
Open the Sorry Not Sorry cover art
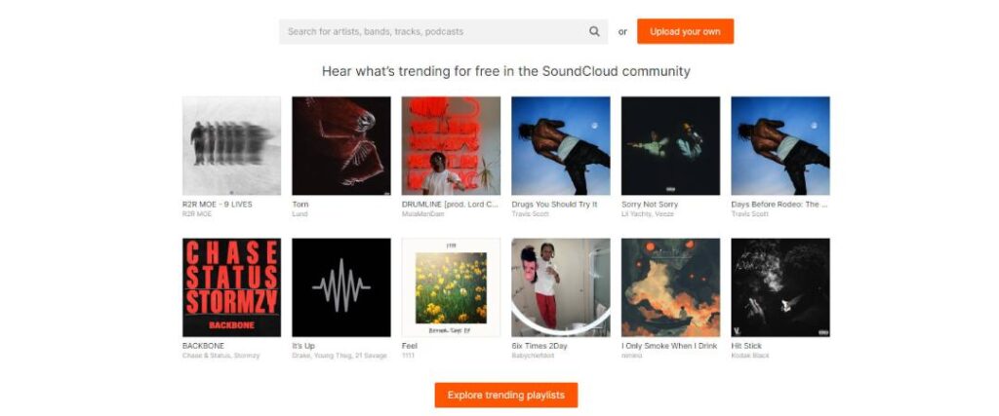click(670, 145)
